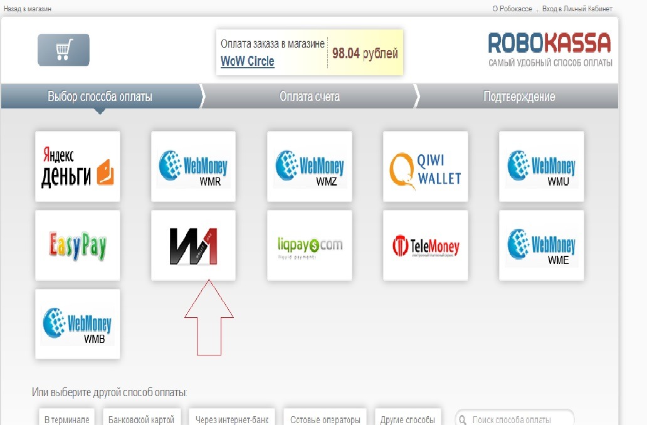Select WebMoney WME payment tile
Image resolution: width=647 pixels, height=425 pixels.
coord(542,246)
